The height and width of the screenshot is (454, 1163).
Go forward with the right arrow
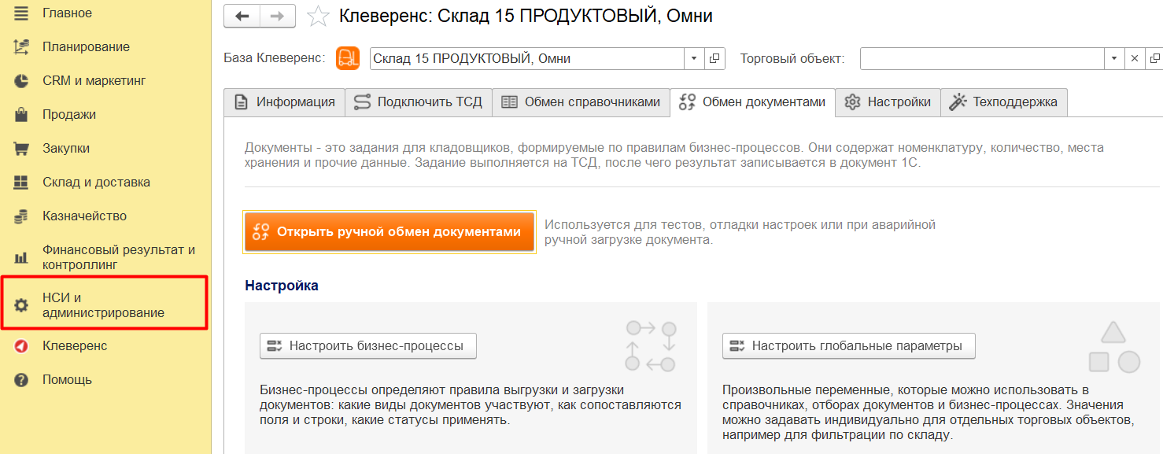[x=277, y=16]
